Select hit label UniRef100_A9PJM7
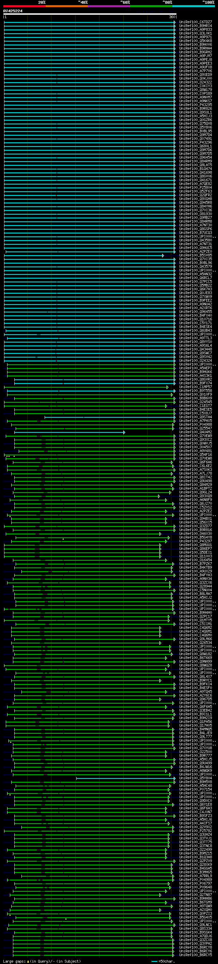The image size is (218, 964). [196, 56]
